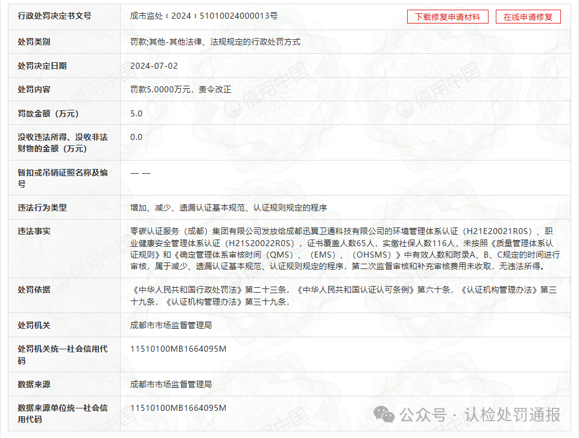Click the 违法事实 label
Screen dimensions: 579x438
(34, 231)
